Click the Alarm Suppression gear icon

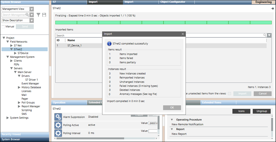click(x=58, y=117)
